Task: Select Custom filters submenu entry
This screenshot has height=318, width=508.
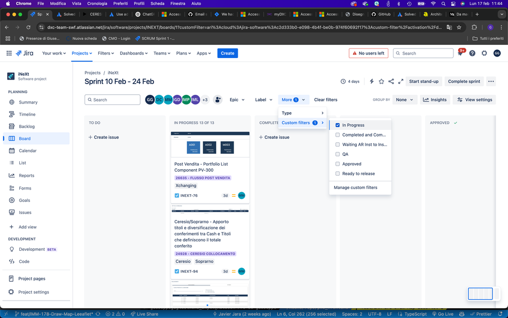Action: pos(302,123)
